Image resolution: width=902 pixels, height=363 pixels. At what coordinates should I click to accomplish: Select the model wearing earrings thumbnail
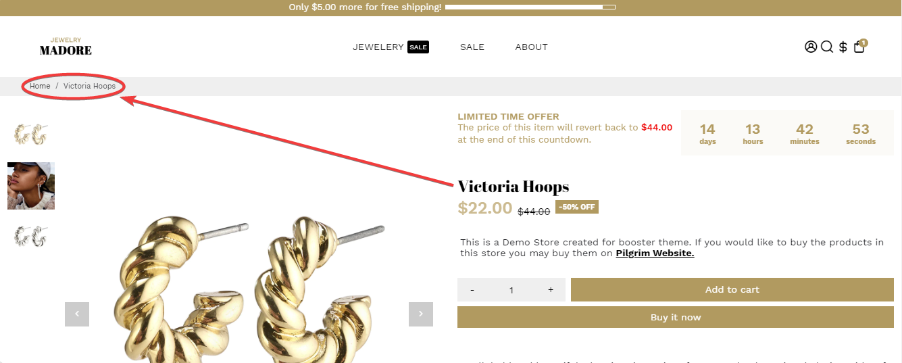click(31, 186)
